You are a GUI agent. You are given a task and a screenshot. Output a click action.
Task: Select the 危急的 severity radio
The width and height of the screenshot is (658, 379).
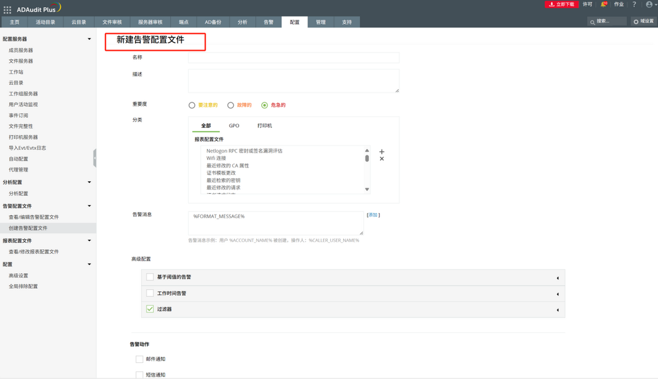264,105
